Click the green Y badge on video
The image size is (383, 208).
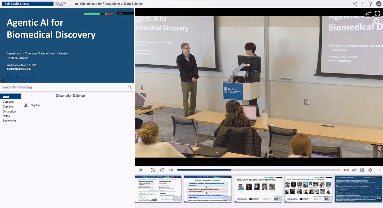pyautogui.click(x=377, y=21)
